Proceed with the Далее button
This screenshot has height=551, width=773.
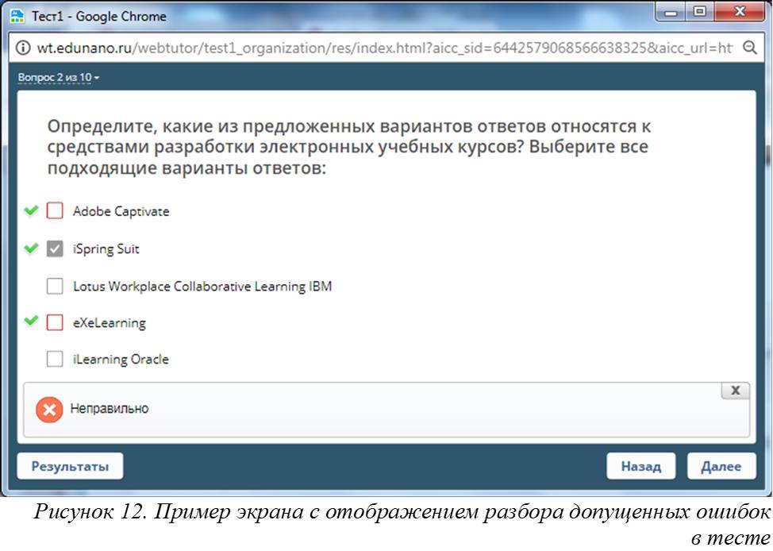[721, 467]
